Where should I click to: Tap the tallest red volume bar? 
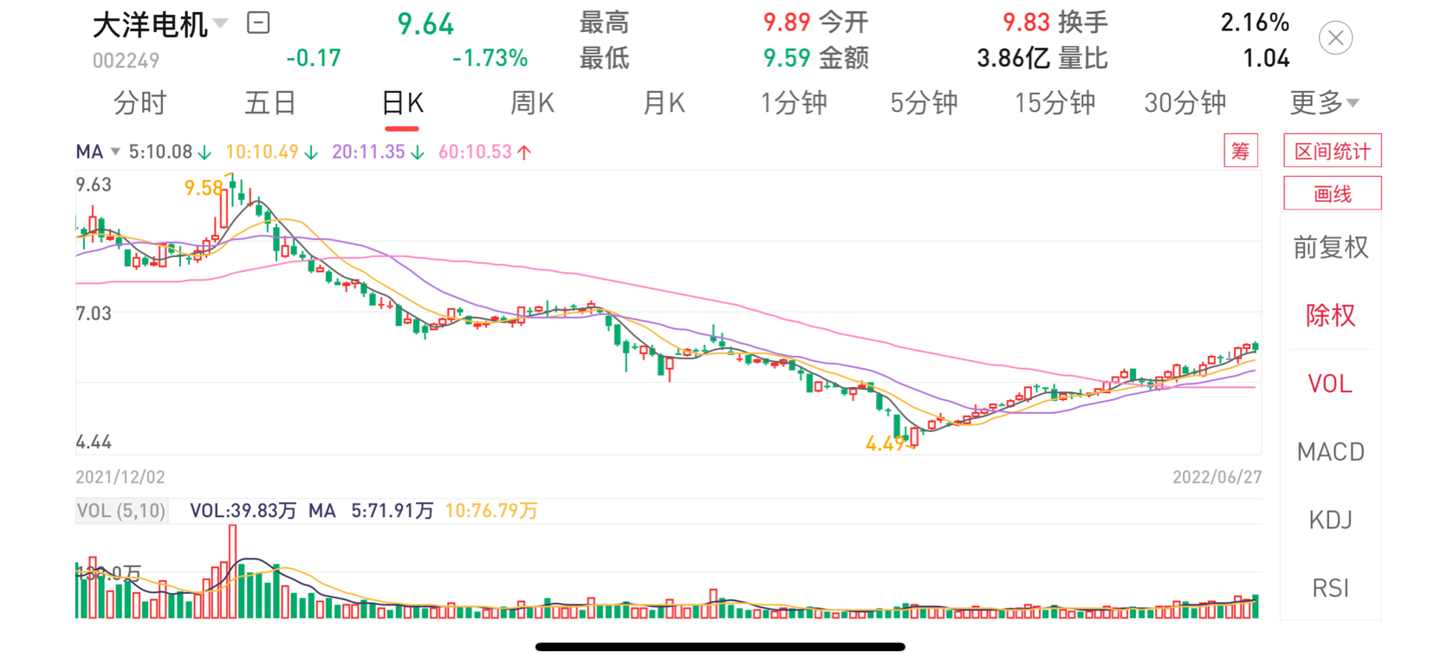click(x=232, y=571)
